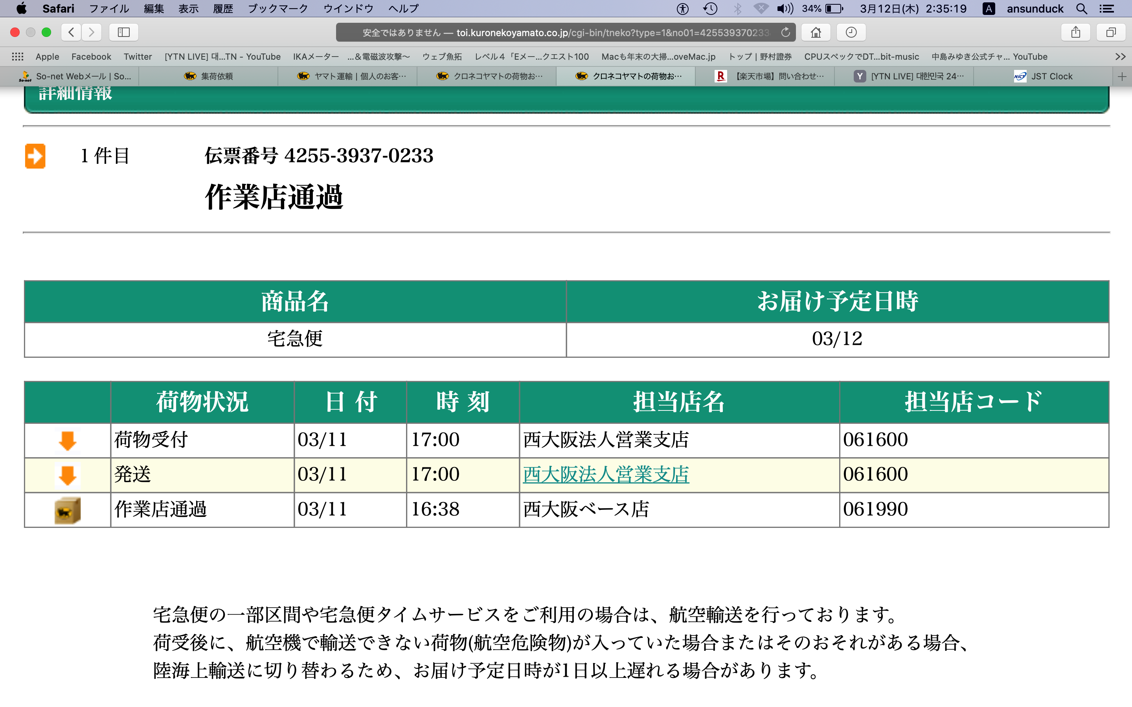This screenshot has width=1132, height=707.
Task: Click the orange down arrow in 発送 row
Action: click(x=67, y=475)
